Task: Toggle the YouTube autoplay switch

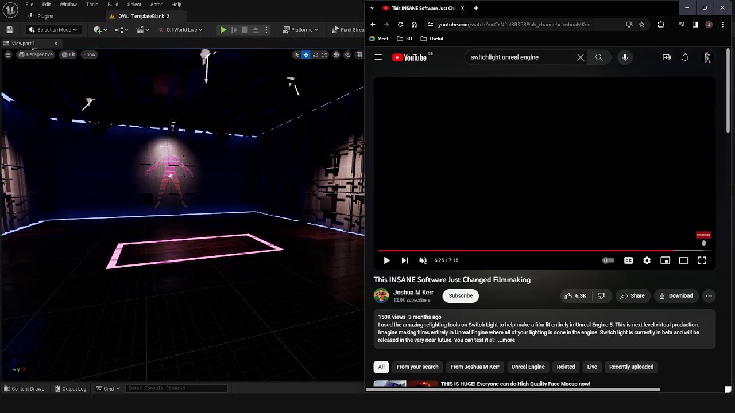Action: [608, 260]
